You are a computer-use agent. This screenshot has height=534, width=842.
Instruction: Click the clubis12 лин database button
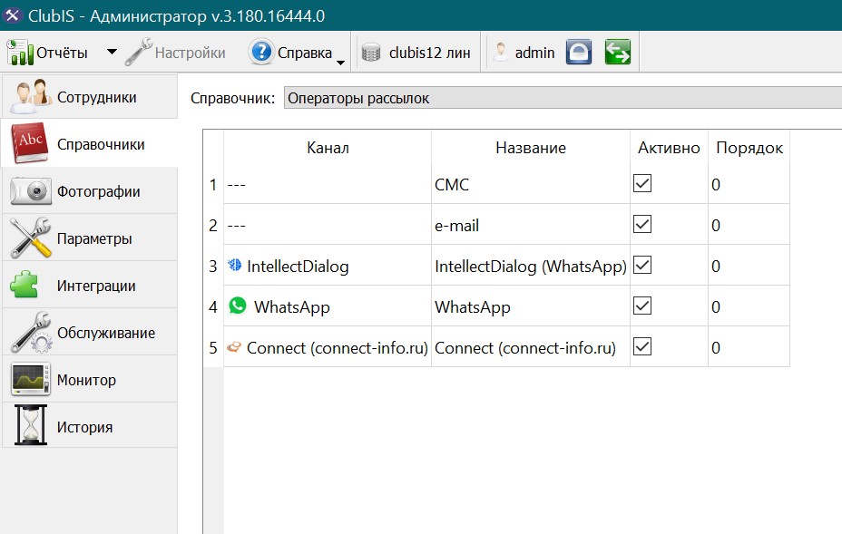[x=416, y=52]
